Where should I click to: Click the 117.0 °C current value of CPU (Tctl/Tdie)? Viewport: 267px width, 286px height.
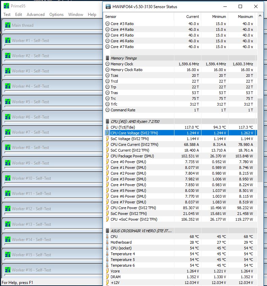[192, 127]
